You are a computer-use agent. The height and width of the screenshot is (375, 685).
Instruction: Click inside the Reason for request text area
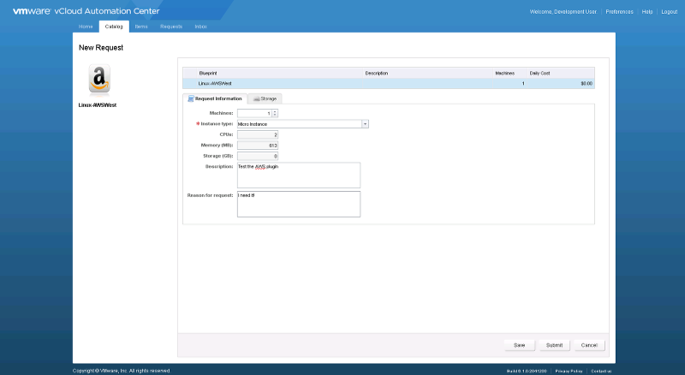299,204
